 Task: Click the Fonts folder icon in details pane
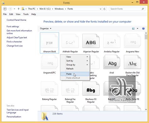[45, 116]
